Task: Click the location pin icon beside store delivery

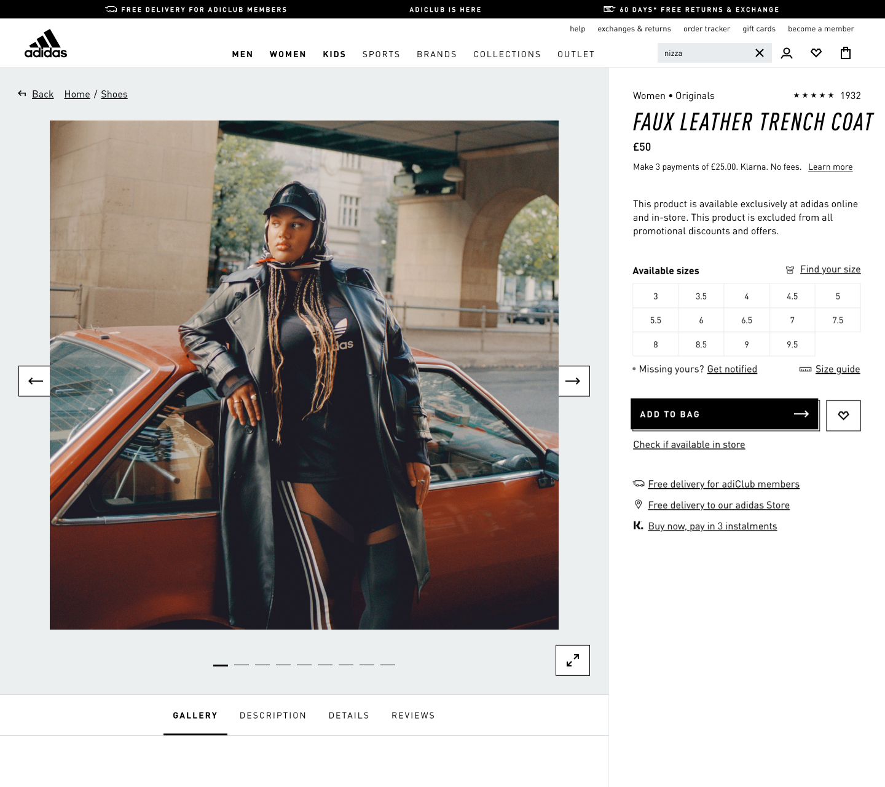Action: pyautogui.click(x=639, y=505)
